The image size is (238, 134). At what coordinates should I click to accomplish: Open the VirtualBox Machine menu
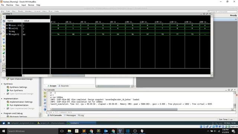coord(10,5)
